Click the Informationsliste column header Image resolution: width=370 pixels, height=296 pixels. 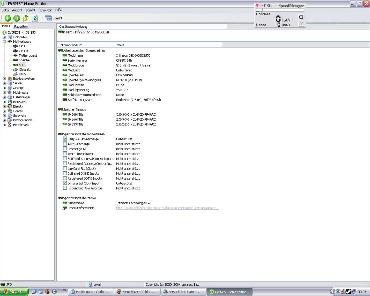coord(86,45)
